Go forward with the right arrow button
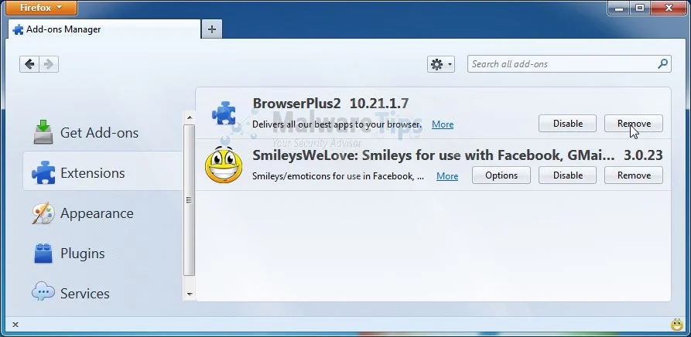 click(x=49, y=64)
